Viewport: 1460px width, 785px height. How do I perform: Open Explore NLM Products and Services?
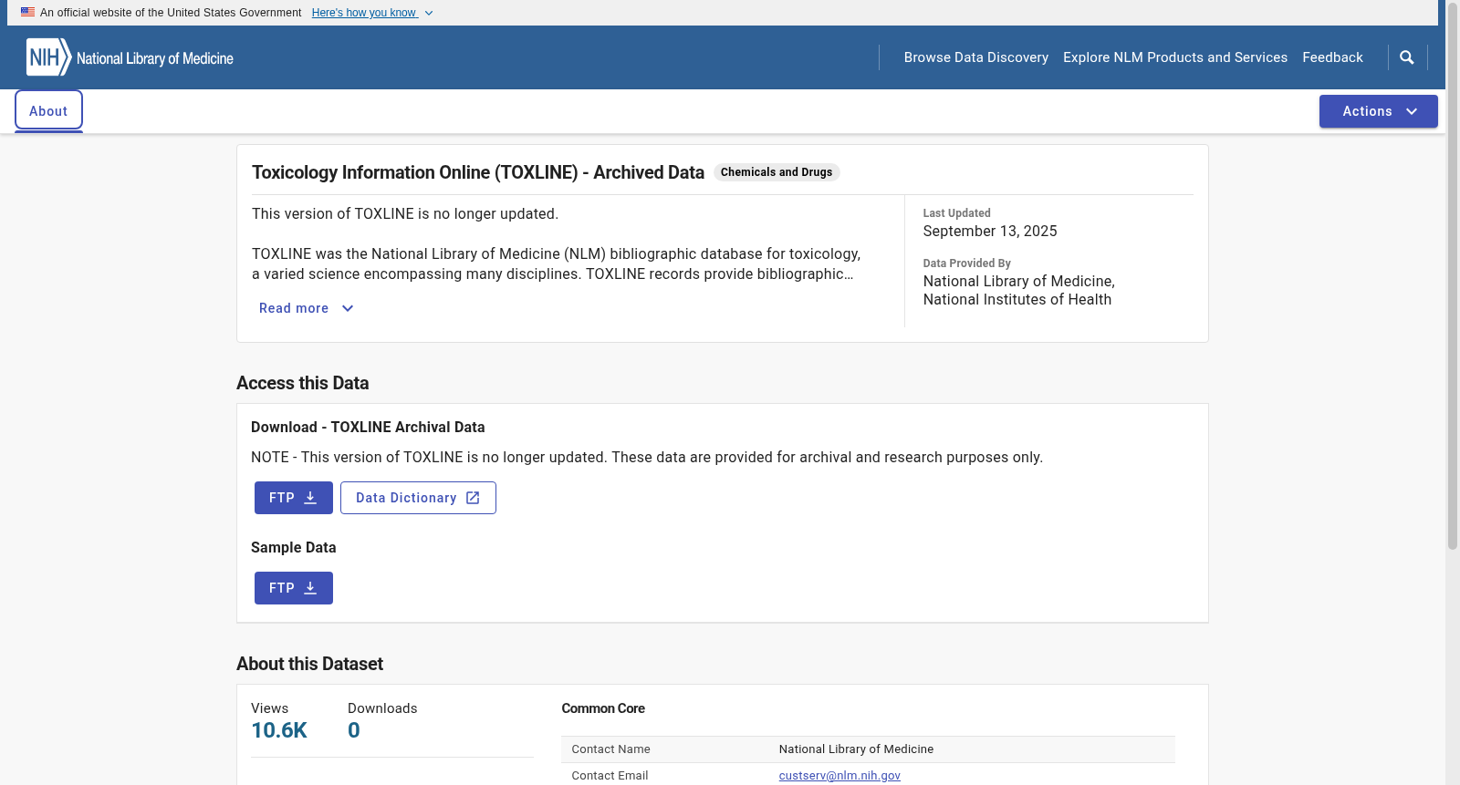[x=1175, y=57]
